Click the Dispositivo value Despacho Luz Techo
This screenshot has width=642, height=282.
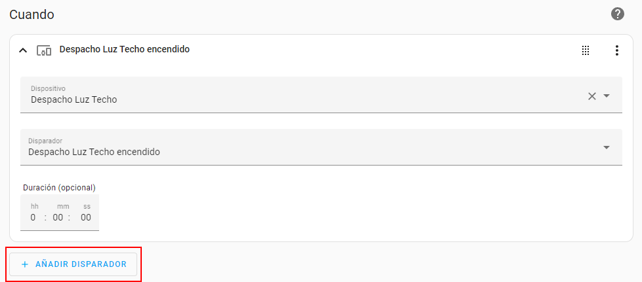pos(74,100)
